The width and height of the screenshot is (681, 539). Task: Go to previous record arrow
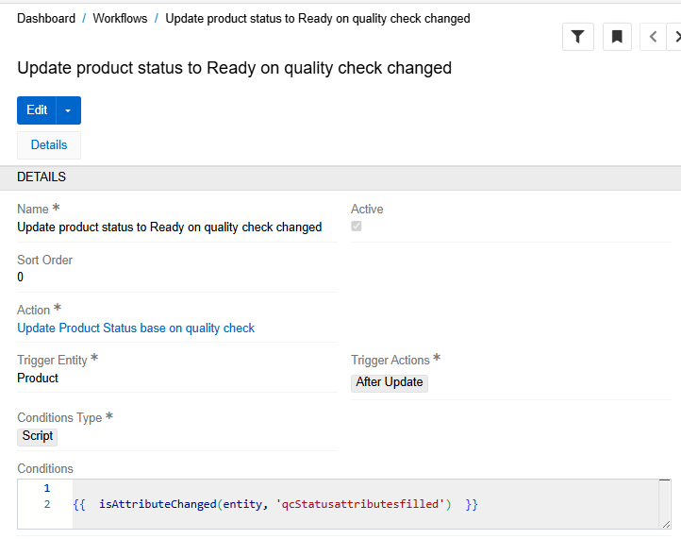[653, 37]
